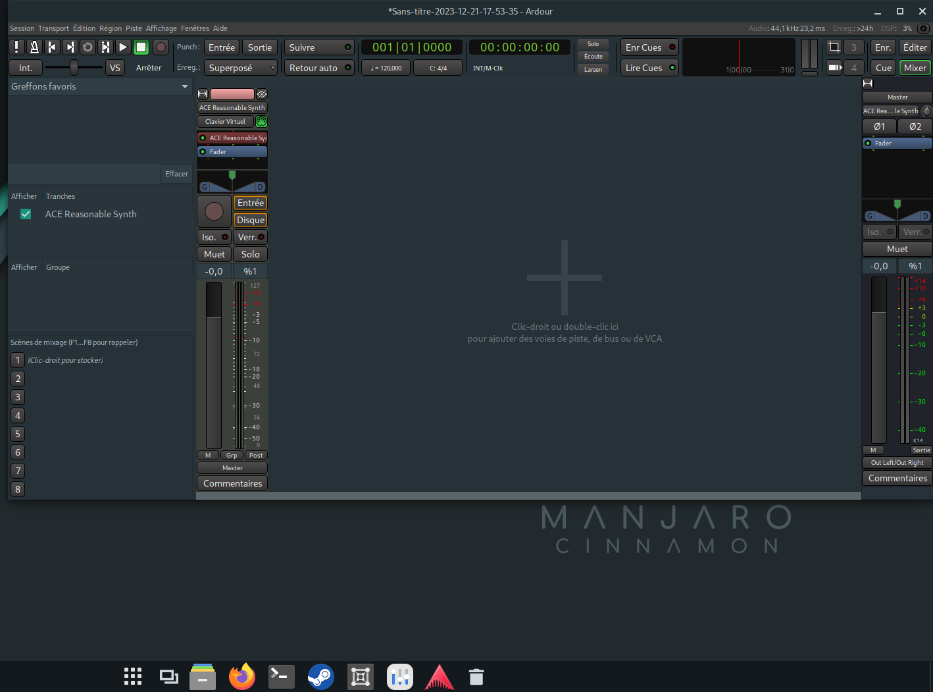Toggle the metronome click icon
Viewport: 933px width, 692px height.
(x=34, y=47)
